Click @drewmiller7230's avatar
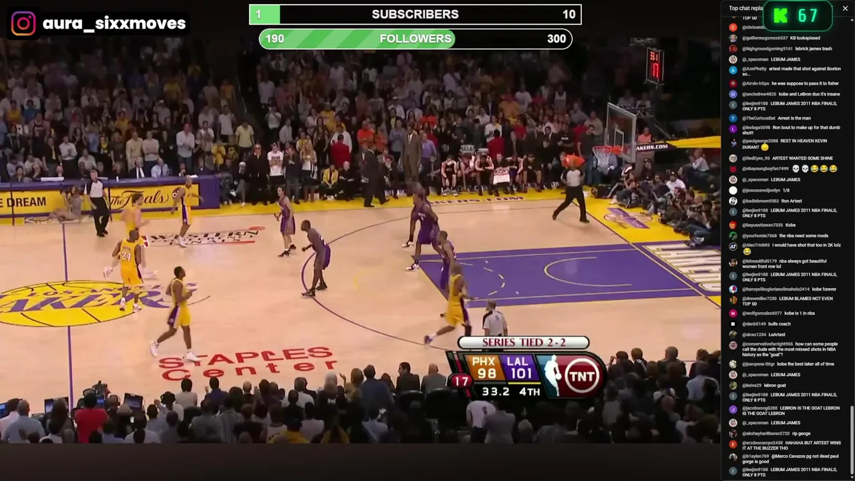The image size is (855, 481). click(733, 300)
